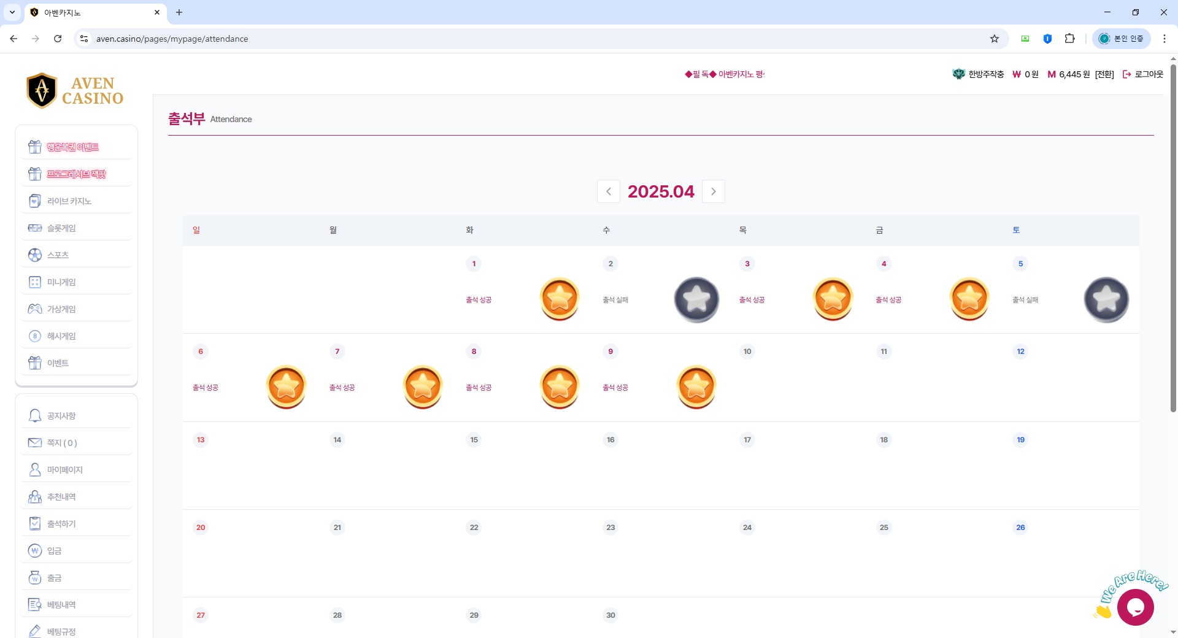This screenshot has height=638, width=1178.
Task: Click the gray failed star on April 5
Action: [x=1106, y=299]
